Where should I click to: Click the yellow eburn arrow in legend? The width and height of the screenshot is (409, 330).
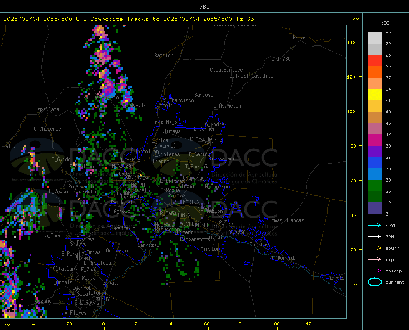(x=374, y=248)
